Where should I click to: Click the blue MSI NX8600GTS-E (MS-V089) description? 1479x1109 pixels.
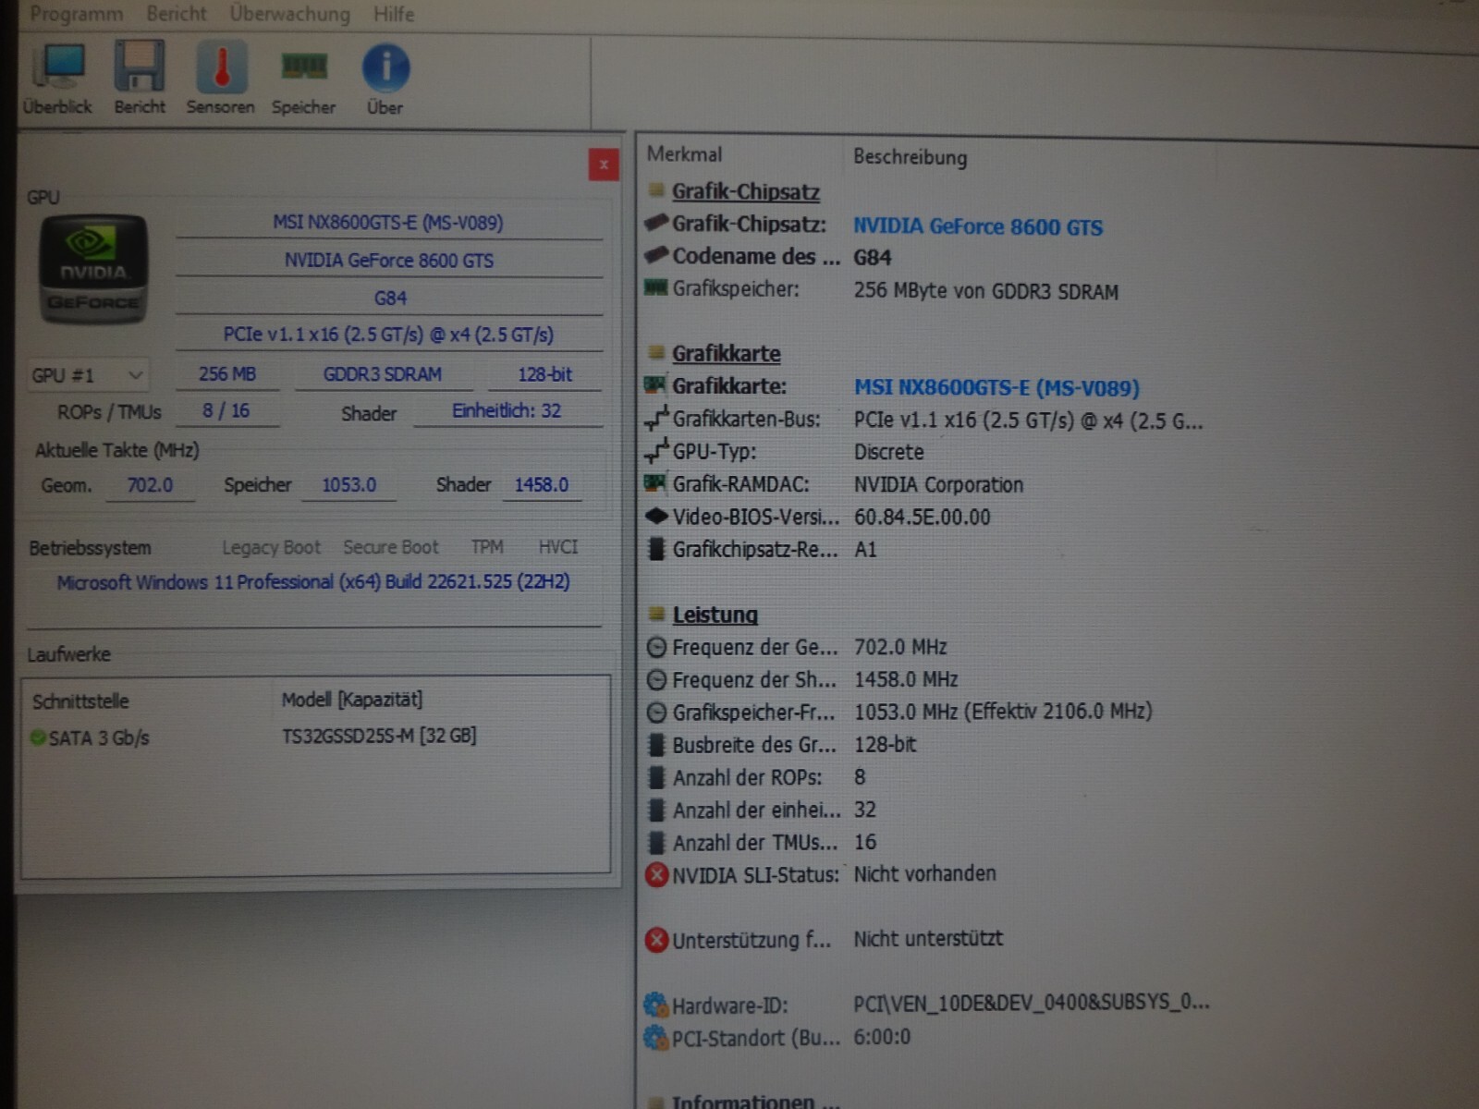(x=996, y=388)
